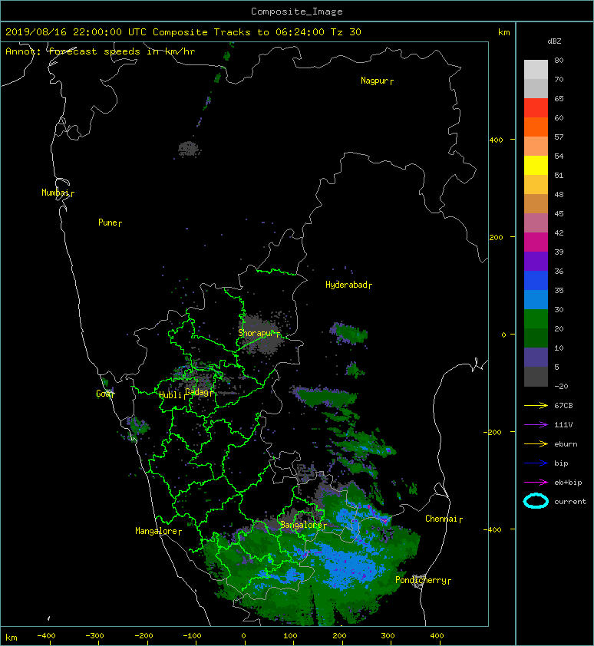Click the 300 tick on the horizontal km axis

[x=388, y=636]
